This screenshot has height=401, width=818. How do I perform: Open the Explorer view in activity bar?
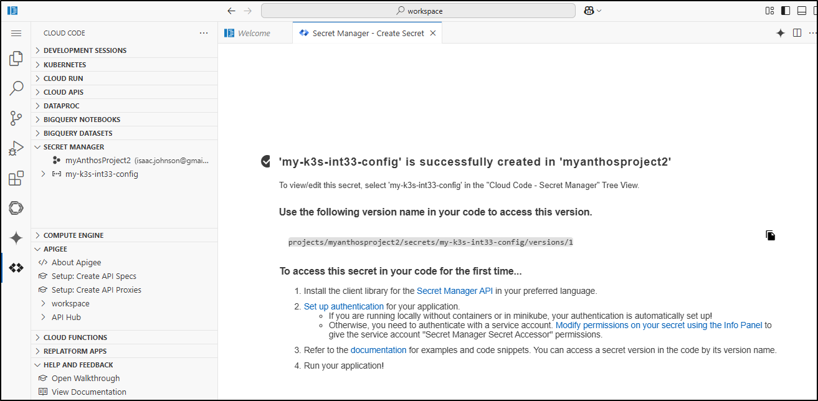click(16, 59)
